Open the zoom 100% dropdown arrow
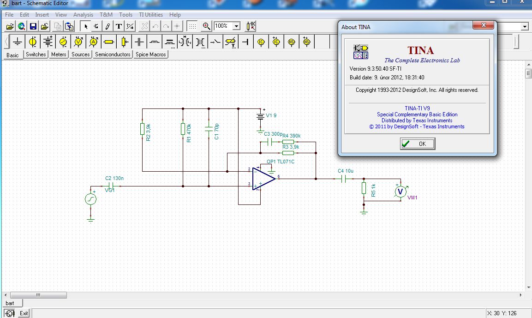532x318 pixels. [237, 26]
